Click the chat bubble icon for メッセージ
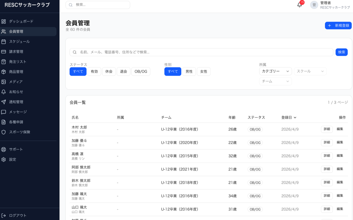Image resolution: width=353 pixels, height=220 pixels. 4,112
